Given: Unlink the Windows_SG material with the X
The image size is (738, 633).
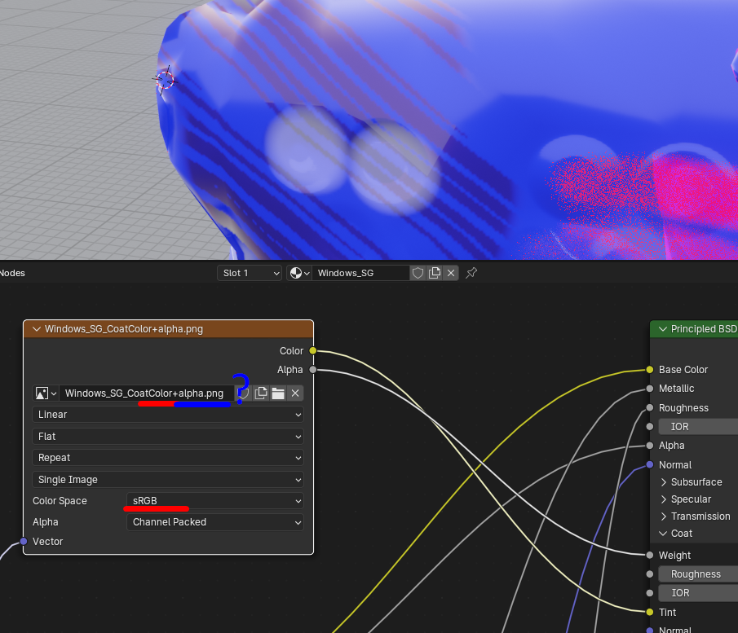Looking at the screenshot, I should 451,273.
